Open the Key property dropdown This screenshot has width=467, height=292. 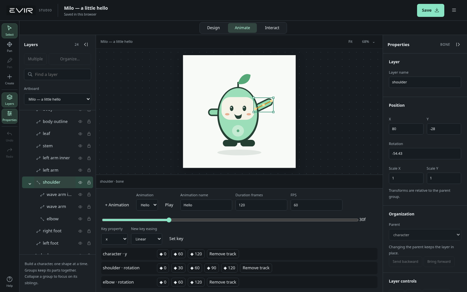coord(114,239)
